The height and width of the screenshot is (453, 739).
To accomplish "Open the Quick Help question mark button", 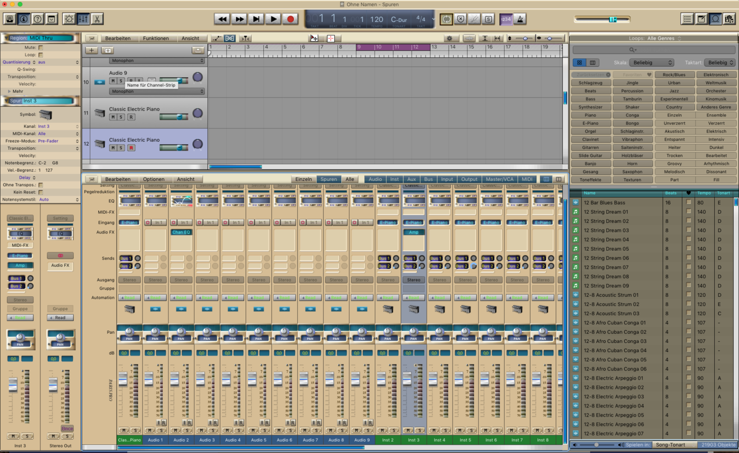I will point(38,19).
